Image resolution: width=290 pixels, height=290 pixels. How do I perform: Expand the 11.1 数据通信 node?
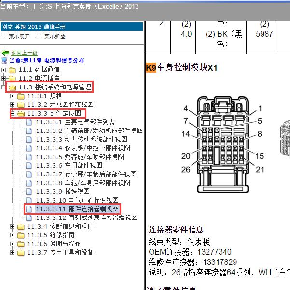[x=3, y=70]
